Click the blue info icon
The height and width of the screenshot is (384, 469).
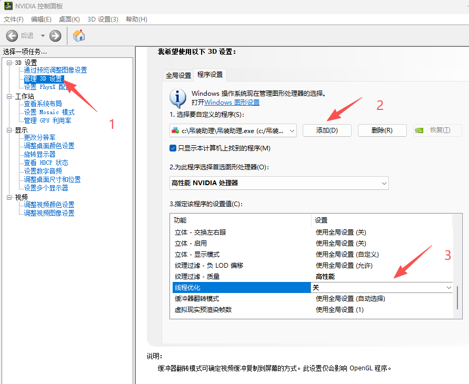click(178, 98)
